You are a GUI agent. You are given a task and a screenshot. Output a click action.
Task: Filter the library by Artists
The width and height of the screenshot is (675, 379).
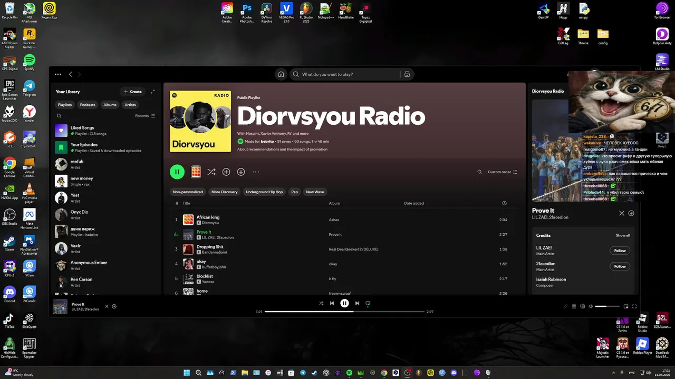click(130, 105)
